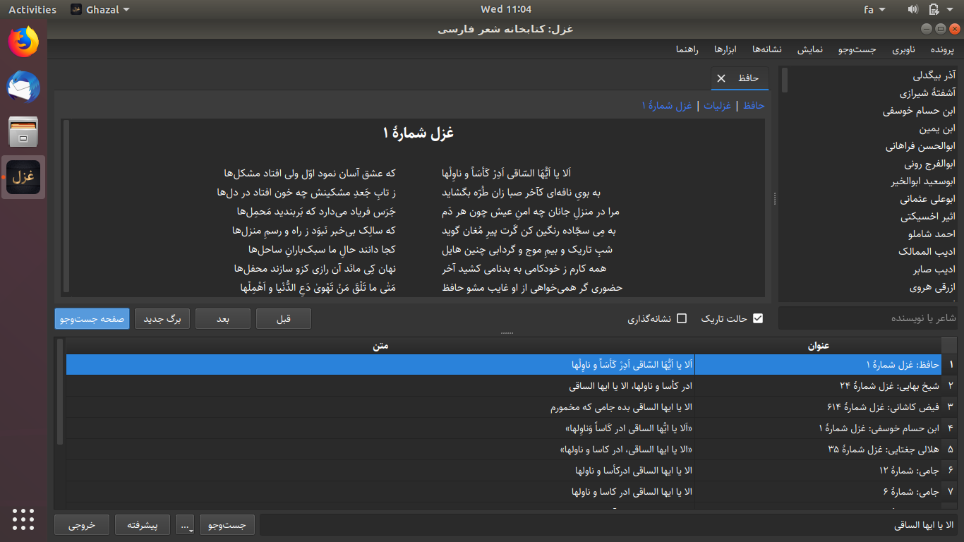Viewport: 964px width, 542px height.
Task: Enable the نشانه‌گذاری checkbox
Action: pos(682,318)
